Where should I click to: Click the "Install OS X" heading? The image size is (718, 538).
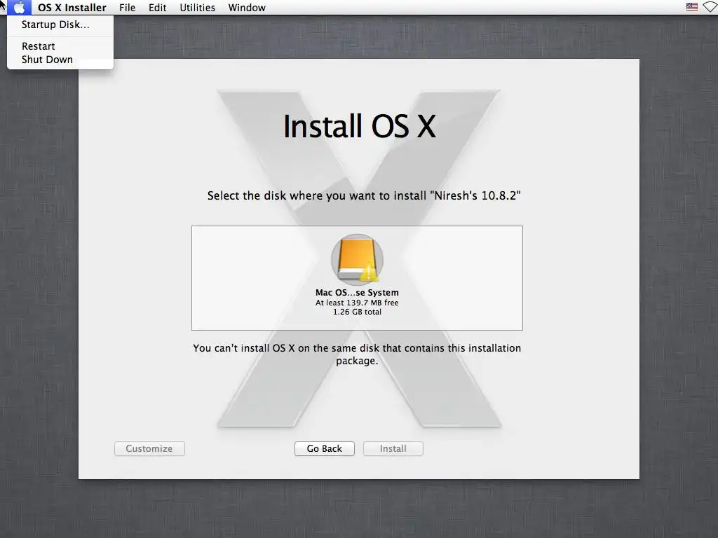pos(360,126)
